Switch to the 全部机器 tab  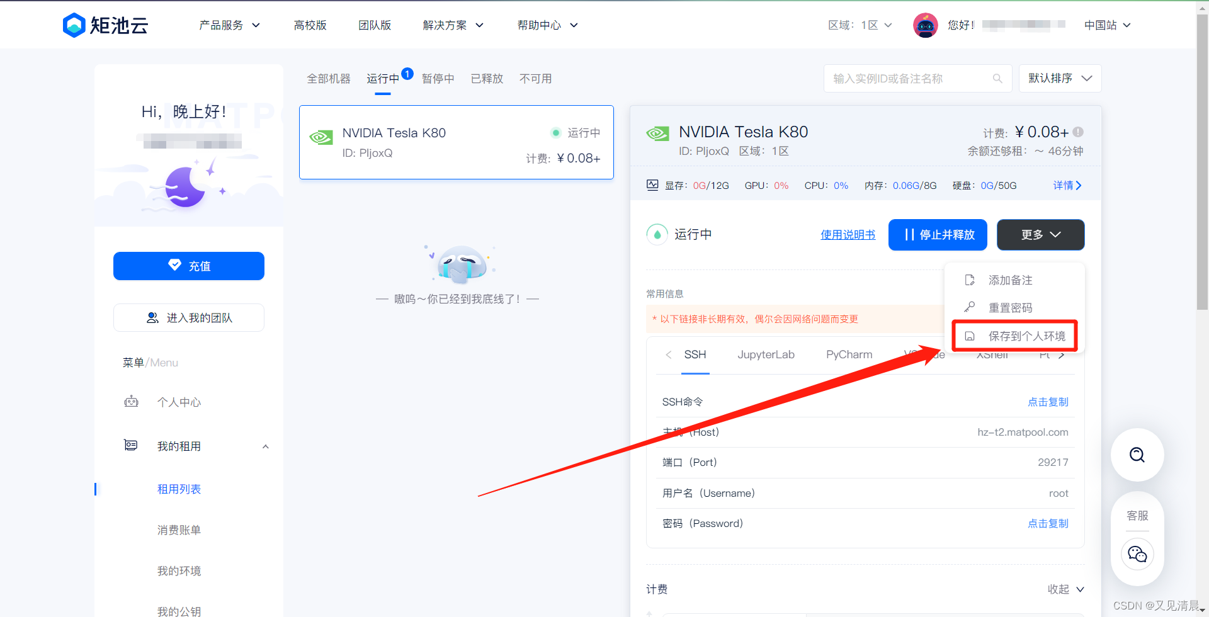point(329,79)
